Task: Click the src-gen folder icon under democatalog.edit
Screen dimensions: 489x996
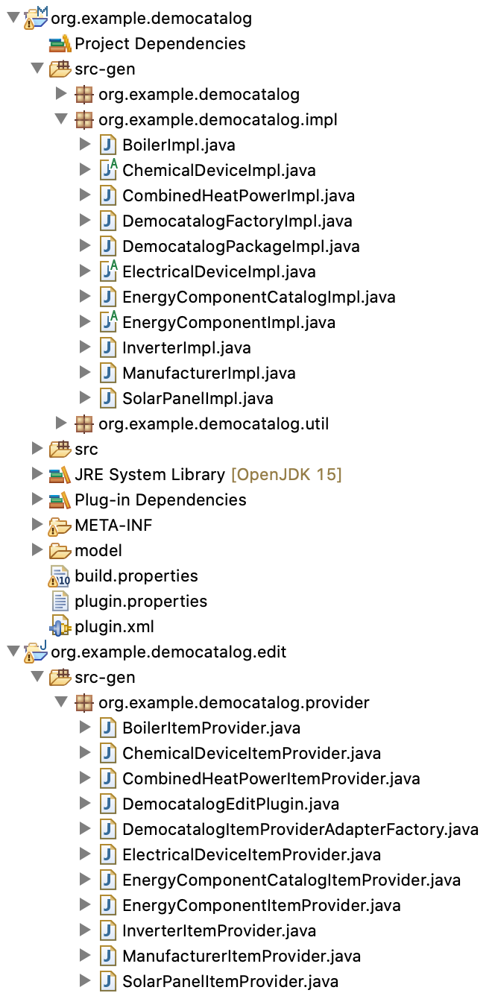Action: click(x=60, y=677)
